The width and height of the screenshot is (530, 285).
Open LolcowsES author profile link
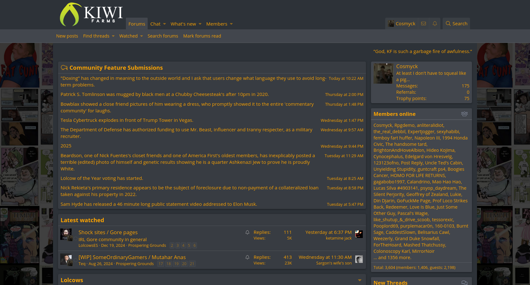[88, 245]
